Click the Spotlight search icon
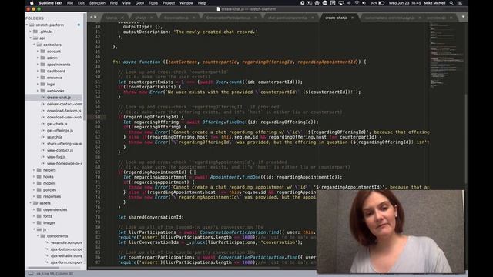 pyautogui.click(x=451, y=3)
